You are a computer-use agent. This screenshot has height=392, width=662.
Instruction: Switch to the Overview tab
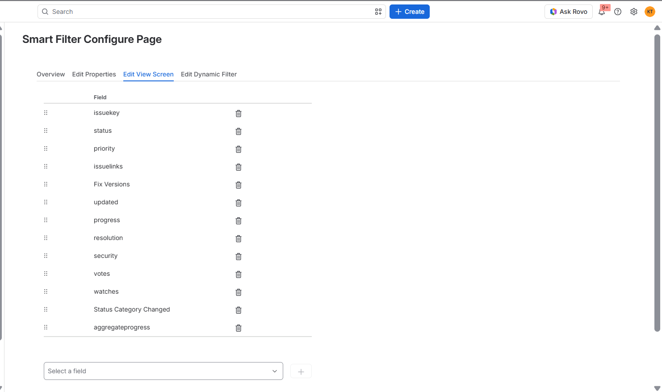point(50,74)
